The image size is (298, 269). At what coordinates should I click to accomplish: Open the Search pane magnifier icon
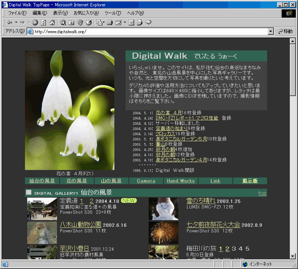click(63, 22)
